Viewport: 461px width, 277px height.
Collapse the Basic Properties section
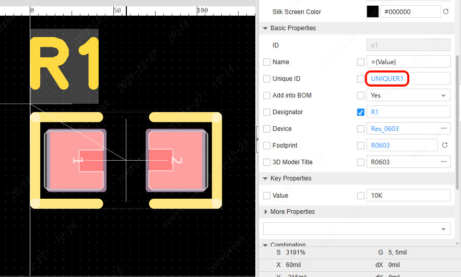266,28
